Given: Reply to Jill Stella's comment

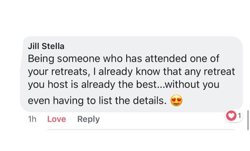Looking at the screenshot, I should [88, 119].
